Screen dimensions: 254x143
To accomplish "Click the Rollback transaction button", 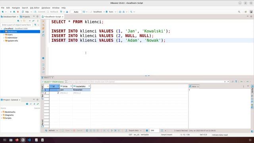I will 52,12.
